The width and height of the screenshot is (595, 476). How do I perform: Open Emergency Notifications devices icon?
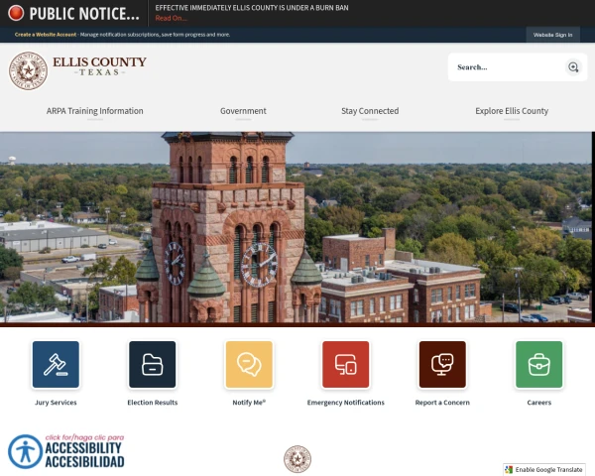(x=346, y=364)
